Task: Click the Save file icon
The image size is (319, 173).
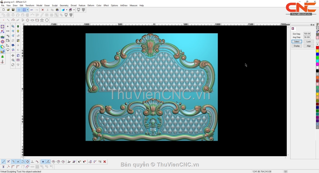Action: [13, 10]
